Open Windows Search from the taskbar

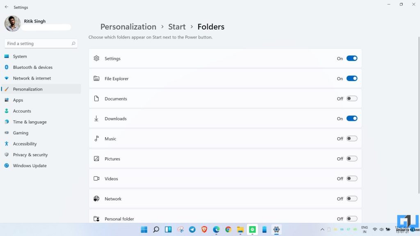point(156,229)
